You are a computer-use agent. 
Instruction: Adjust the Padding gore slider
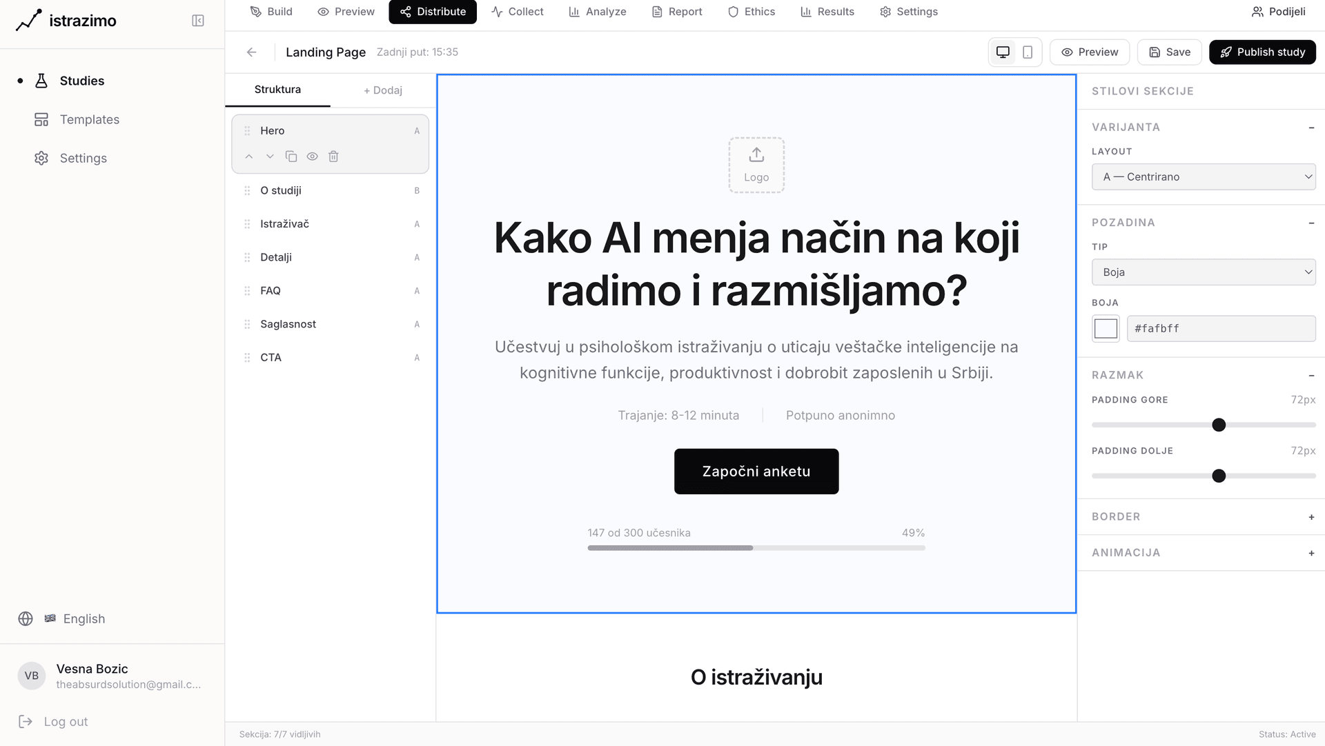click(x=1219, y=425)
